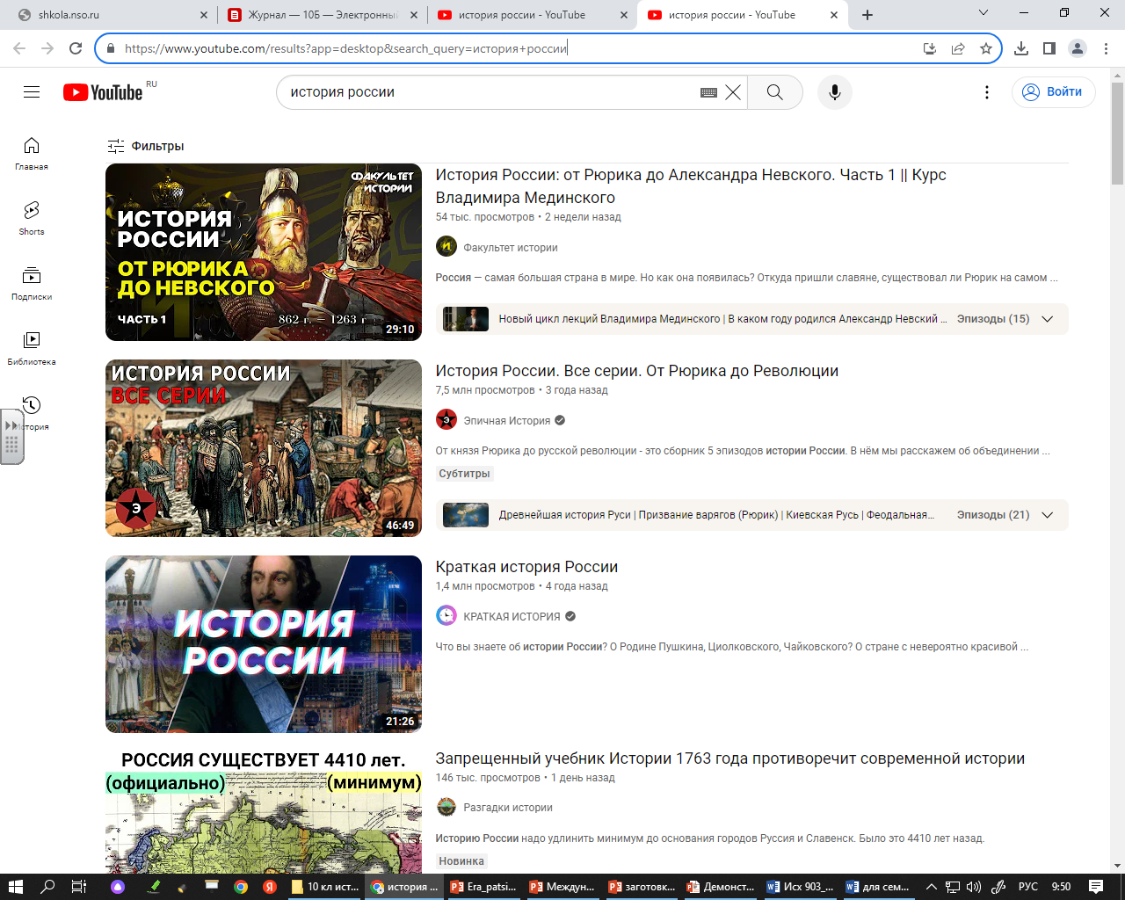The height and width of the screenshot is (900, 1125).
Task: Open the on-screen keyboard icon in search
Action: click(708, 92)
